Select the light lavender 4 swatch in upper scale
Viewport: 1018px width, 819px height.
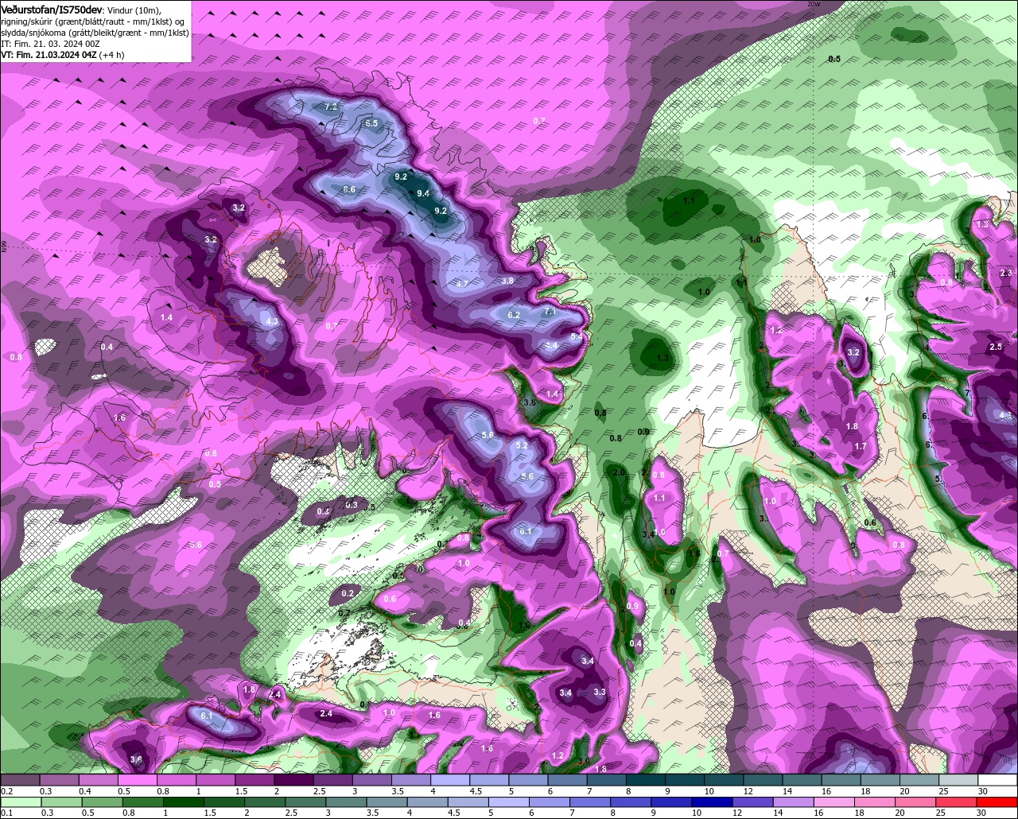pyautogui.click(x=450, y=780)
